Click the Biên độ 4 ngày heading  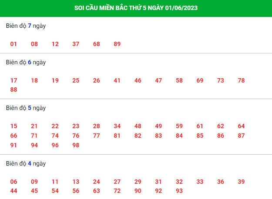point(26,163)
